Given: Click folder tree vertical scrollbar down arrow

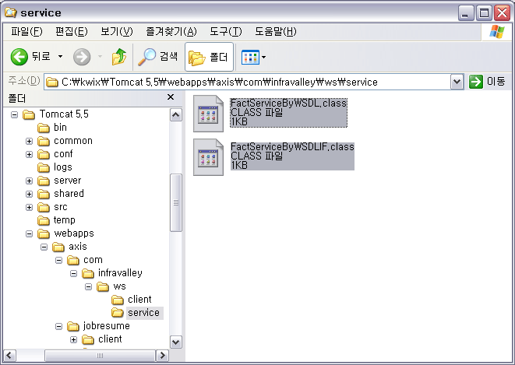Looking at the screenshot, I should (x=175, y=342).
